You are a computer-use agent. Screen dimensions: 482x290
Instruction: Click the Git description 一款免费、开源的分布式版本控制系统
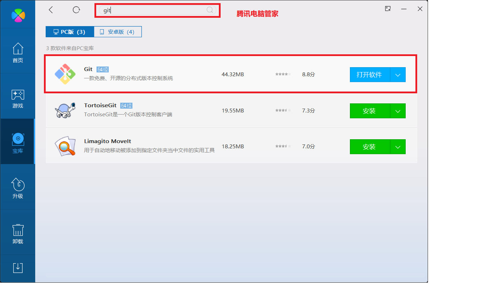click(x=129, y=78)
